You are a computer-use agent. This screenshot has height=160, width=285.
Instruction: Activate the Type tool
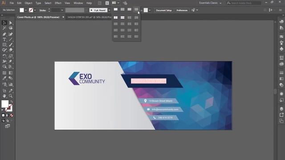[4, 40]
